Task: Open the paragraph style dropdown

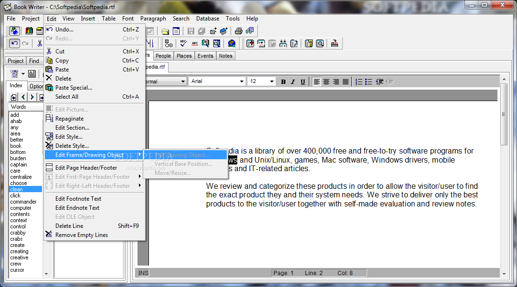Action: pos(183,82)
